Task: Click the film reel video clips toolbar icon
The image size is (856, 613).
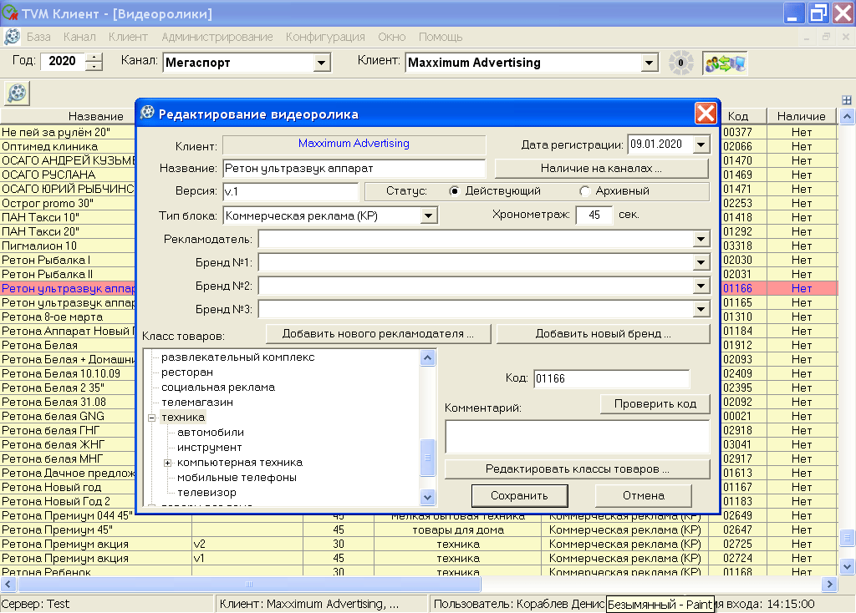Action: [x=17, y=93]
